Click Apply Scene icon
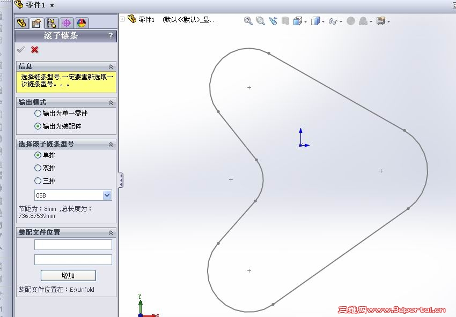Viewport: 456px width, 317px height. click(x=363, y=21)
